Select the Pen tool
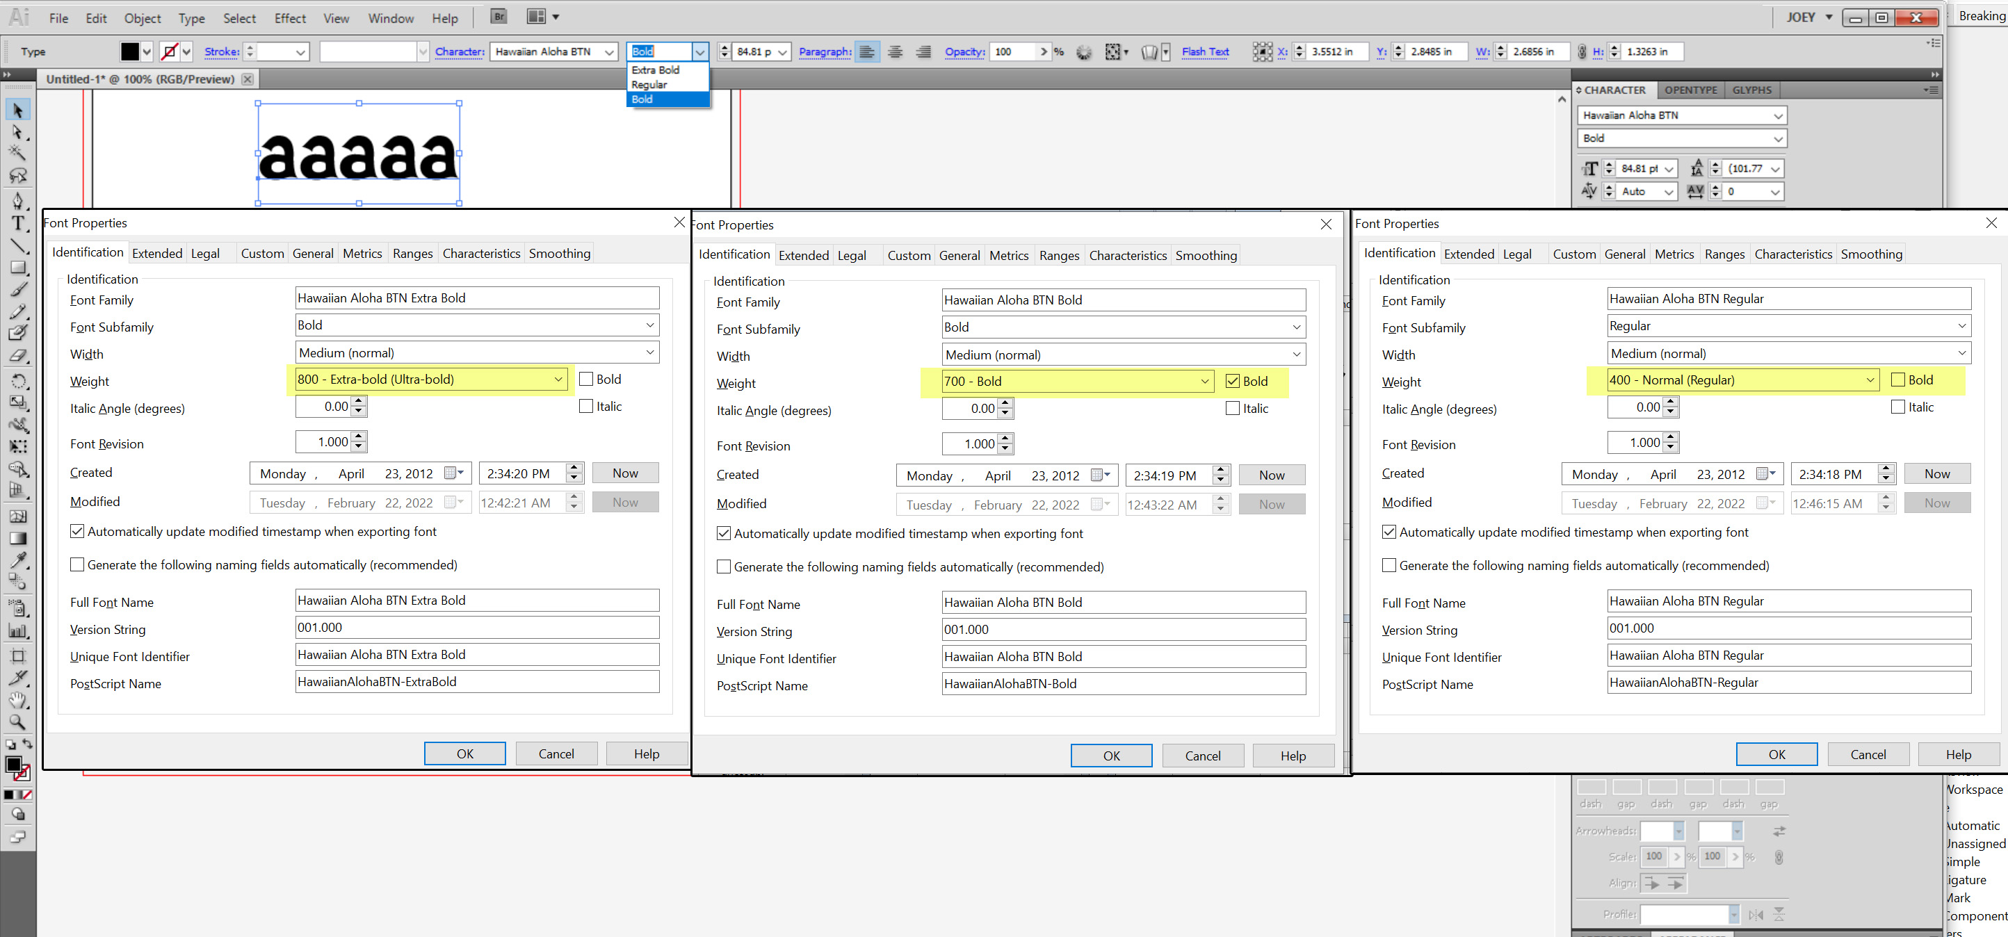Image resolution: width=2008 pixels, height=937 pixels. [x=17, y=201]
